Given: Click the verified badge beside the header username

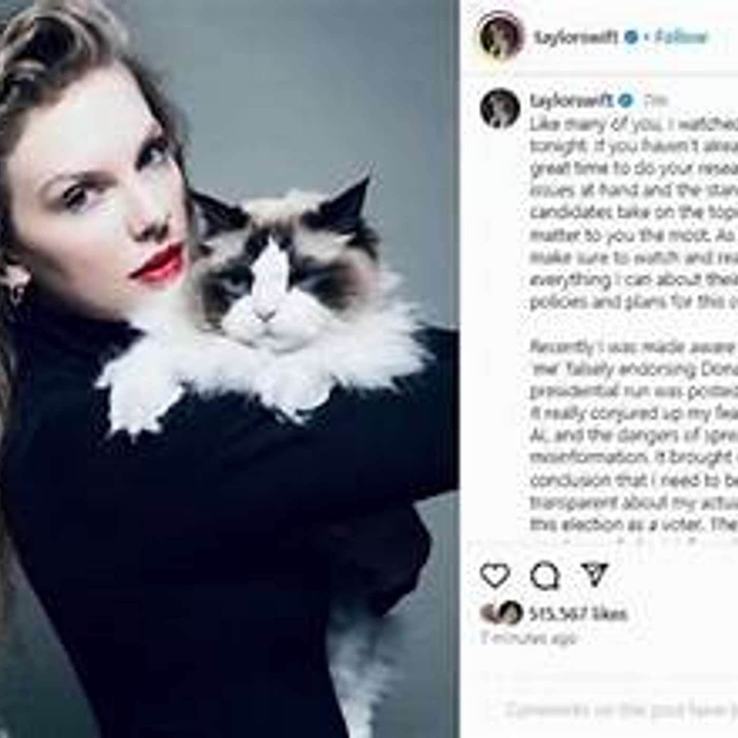Looking at the screenshot, I should coord(631,37).
